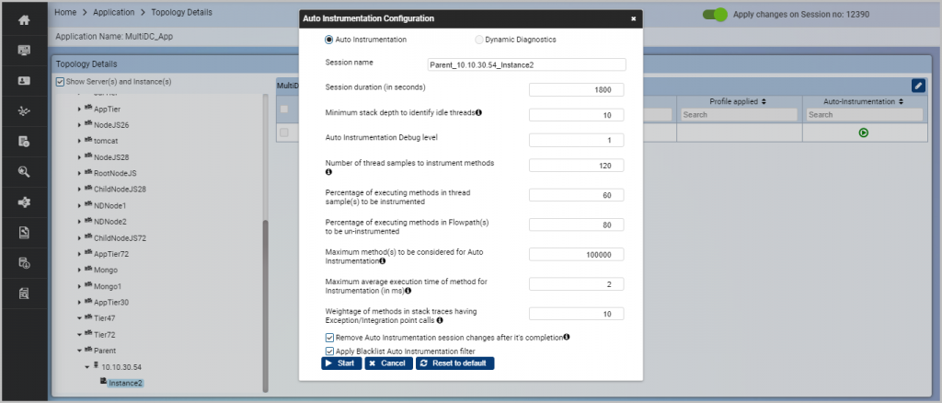Click info icon beside Remove session changes
The width and height of the screenshot is (942, 403).
567,337
